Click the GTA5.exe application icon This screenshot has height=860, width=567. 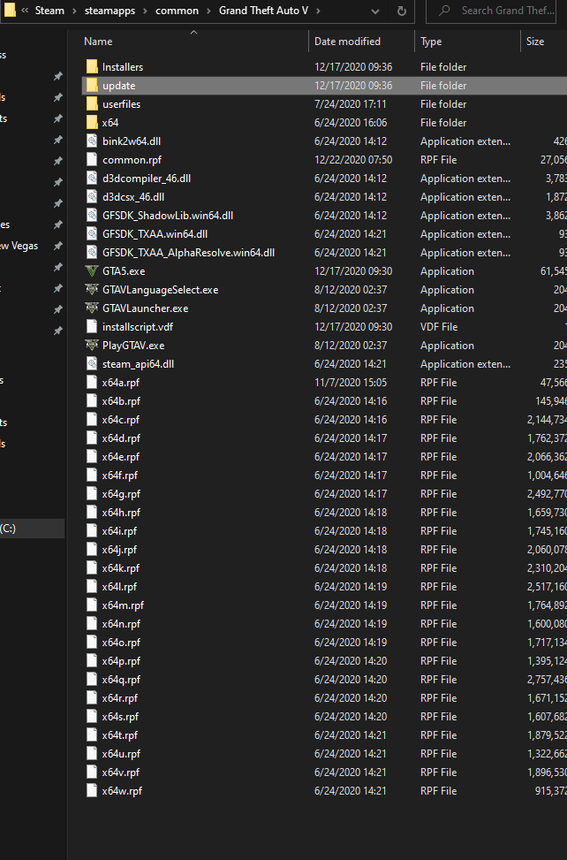pyautogui.click(x=92, y=271)
